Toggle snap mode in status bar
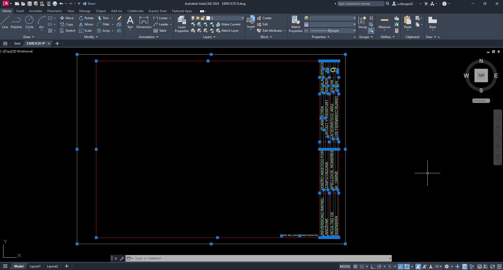 click(x=362, y=267)
